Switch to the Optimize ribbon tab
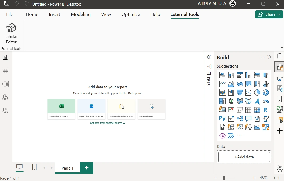Screen dimensions: 284x181 [131, 14]
